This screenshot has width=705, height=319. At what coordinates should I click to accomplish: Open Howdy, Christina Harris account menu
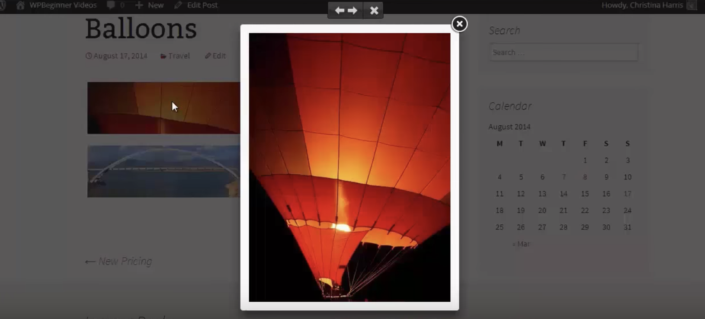[642, 5]
